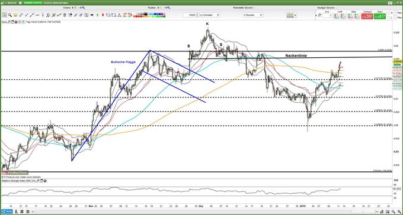The width and height of the screenshot is (403, 215).
Task: Click the trash can delete-objects icon
Action: click(x=65, y=15)
